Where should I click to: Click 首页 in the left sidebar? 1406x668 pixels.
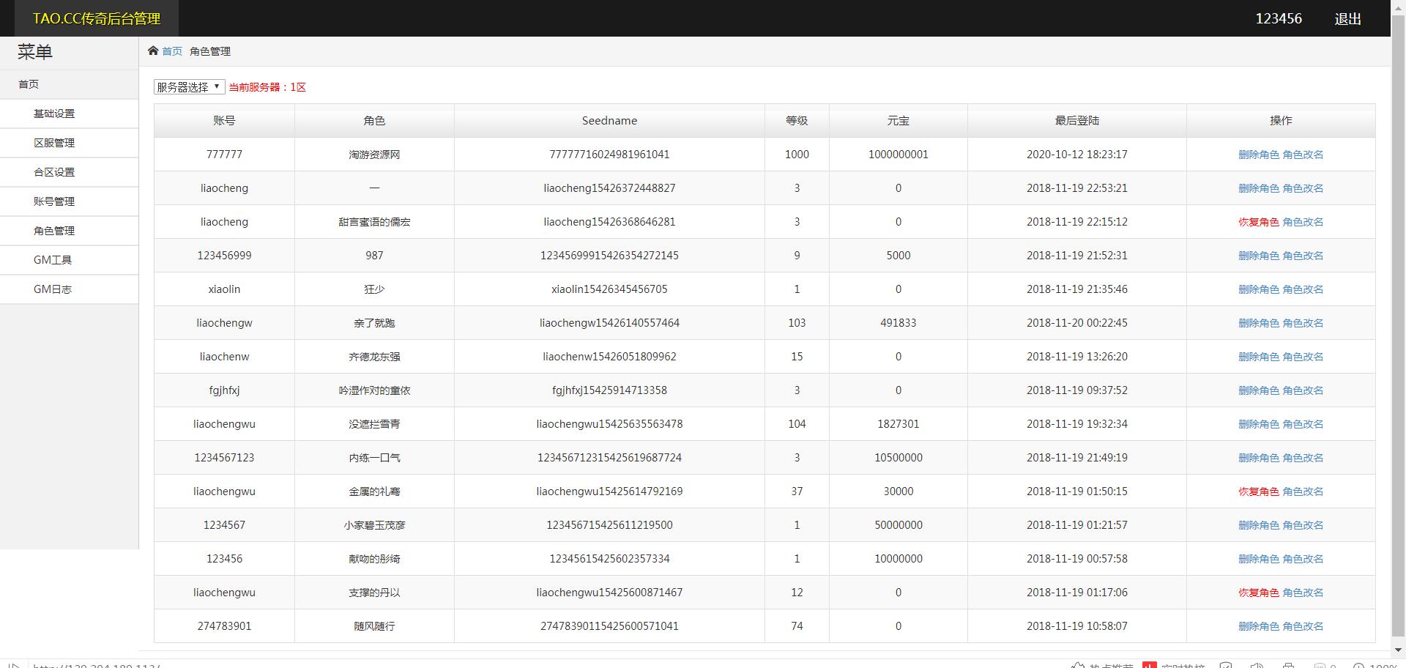click(29, 84)
